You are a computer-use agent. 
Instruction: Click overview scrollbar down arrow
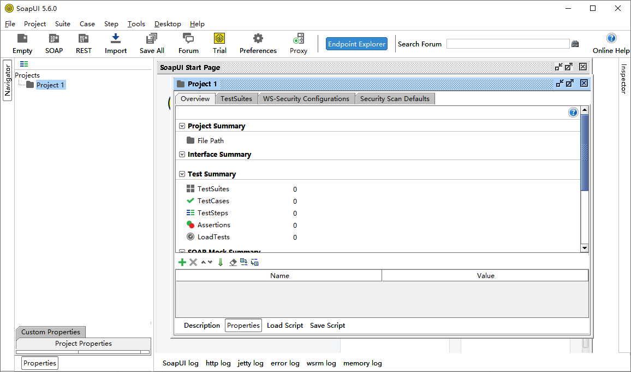[585, 248]
